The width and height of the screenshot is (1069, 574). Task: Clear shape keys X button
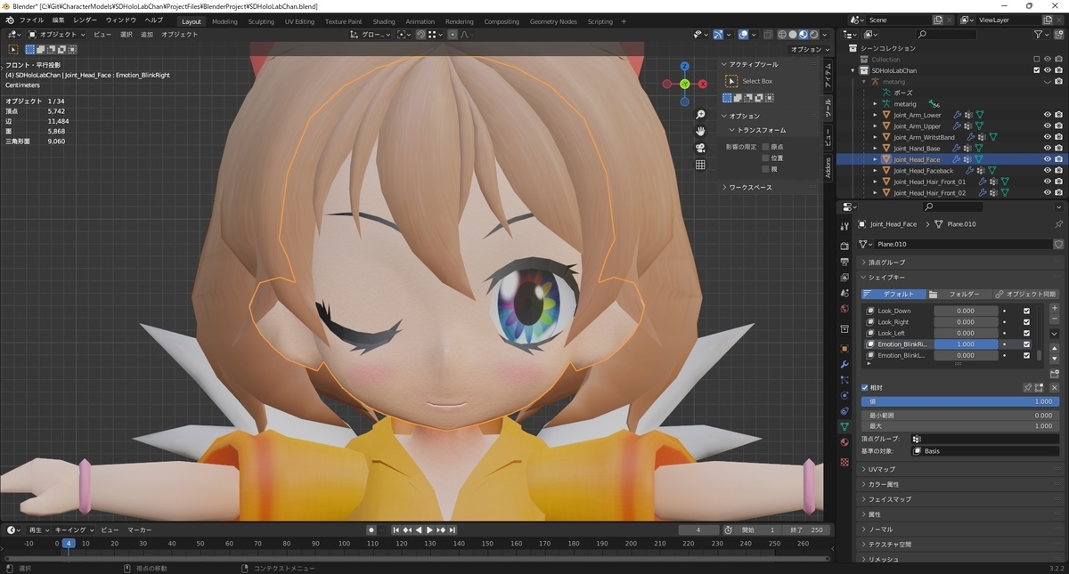1055,388
